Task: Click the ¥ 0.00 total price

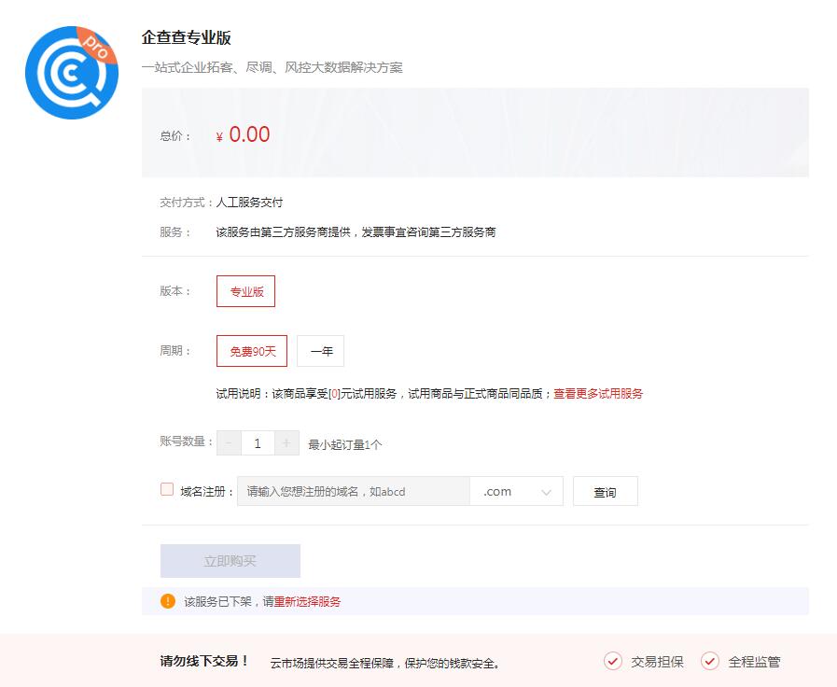Action: (x=243, y=134)
